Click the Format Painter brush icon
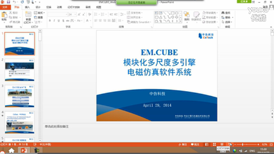Image resolution: width=274 pixels, height=154 pixels. point(11,22)
